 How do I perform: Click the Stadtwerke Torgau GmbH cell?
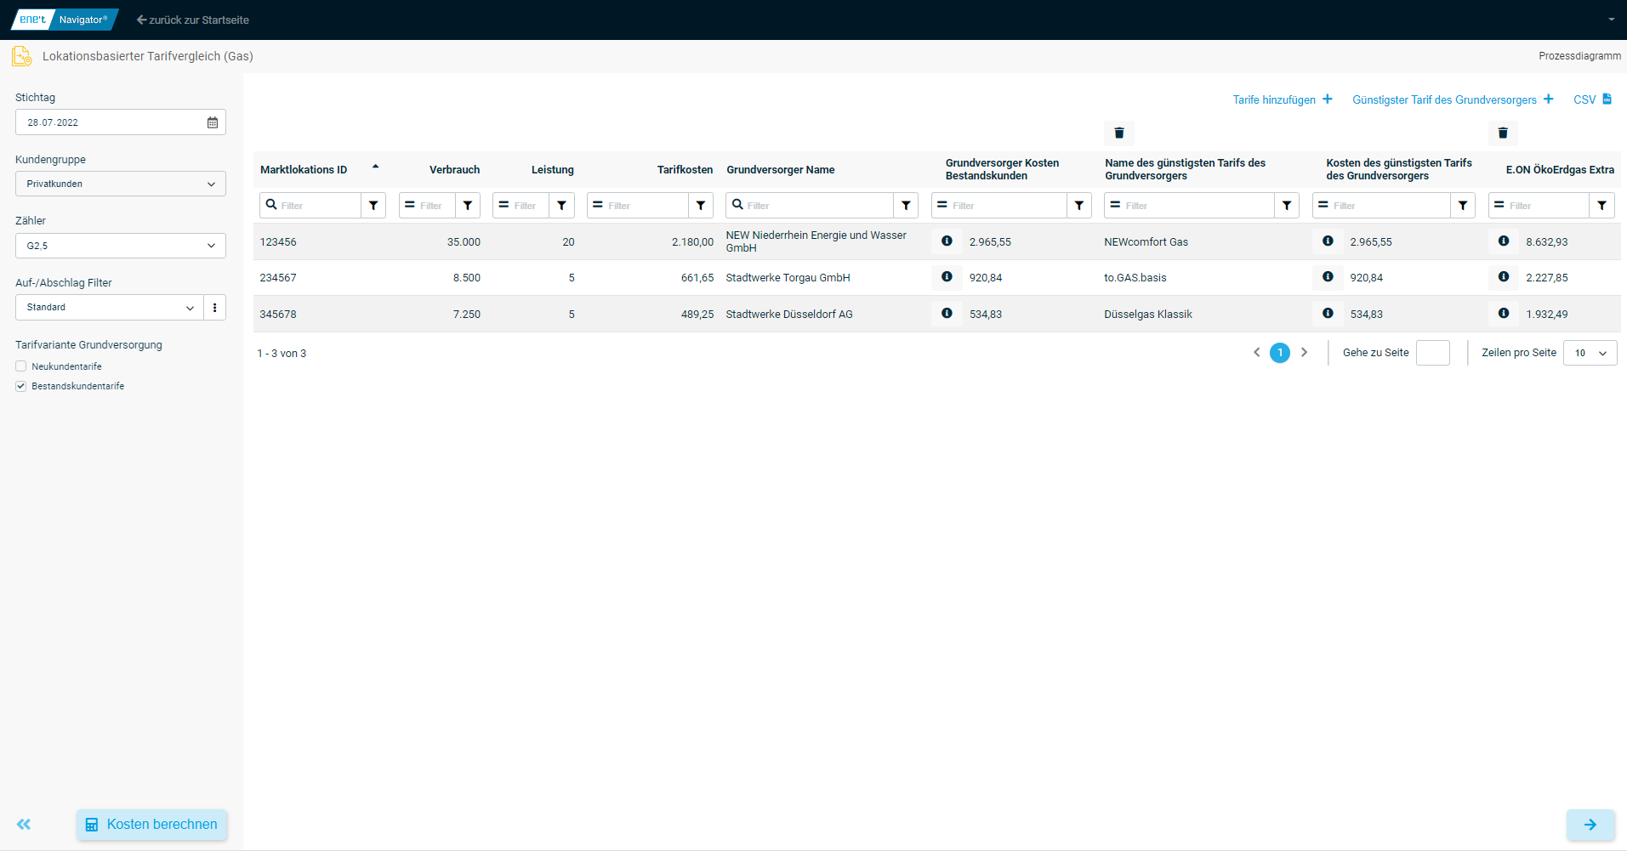[x=788, y=278]
